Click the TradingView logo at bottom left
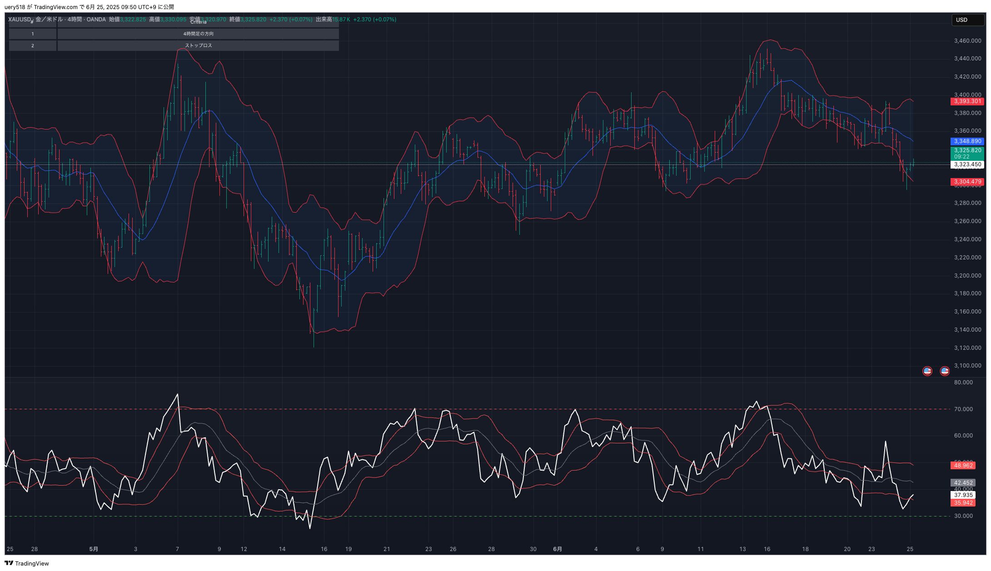The image size is (991, 571). [x=27, y=563]
